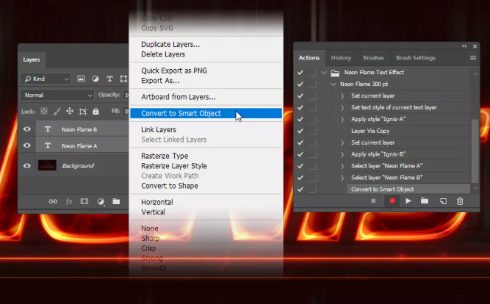Choose Convert to Smart Object menu item
490x304 pixels.
pyautogui.click(x=181, y=114)
